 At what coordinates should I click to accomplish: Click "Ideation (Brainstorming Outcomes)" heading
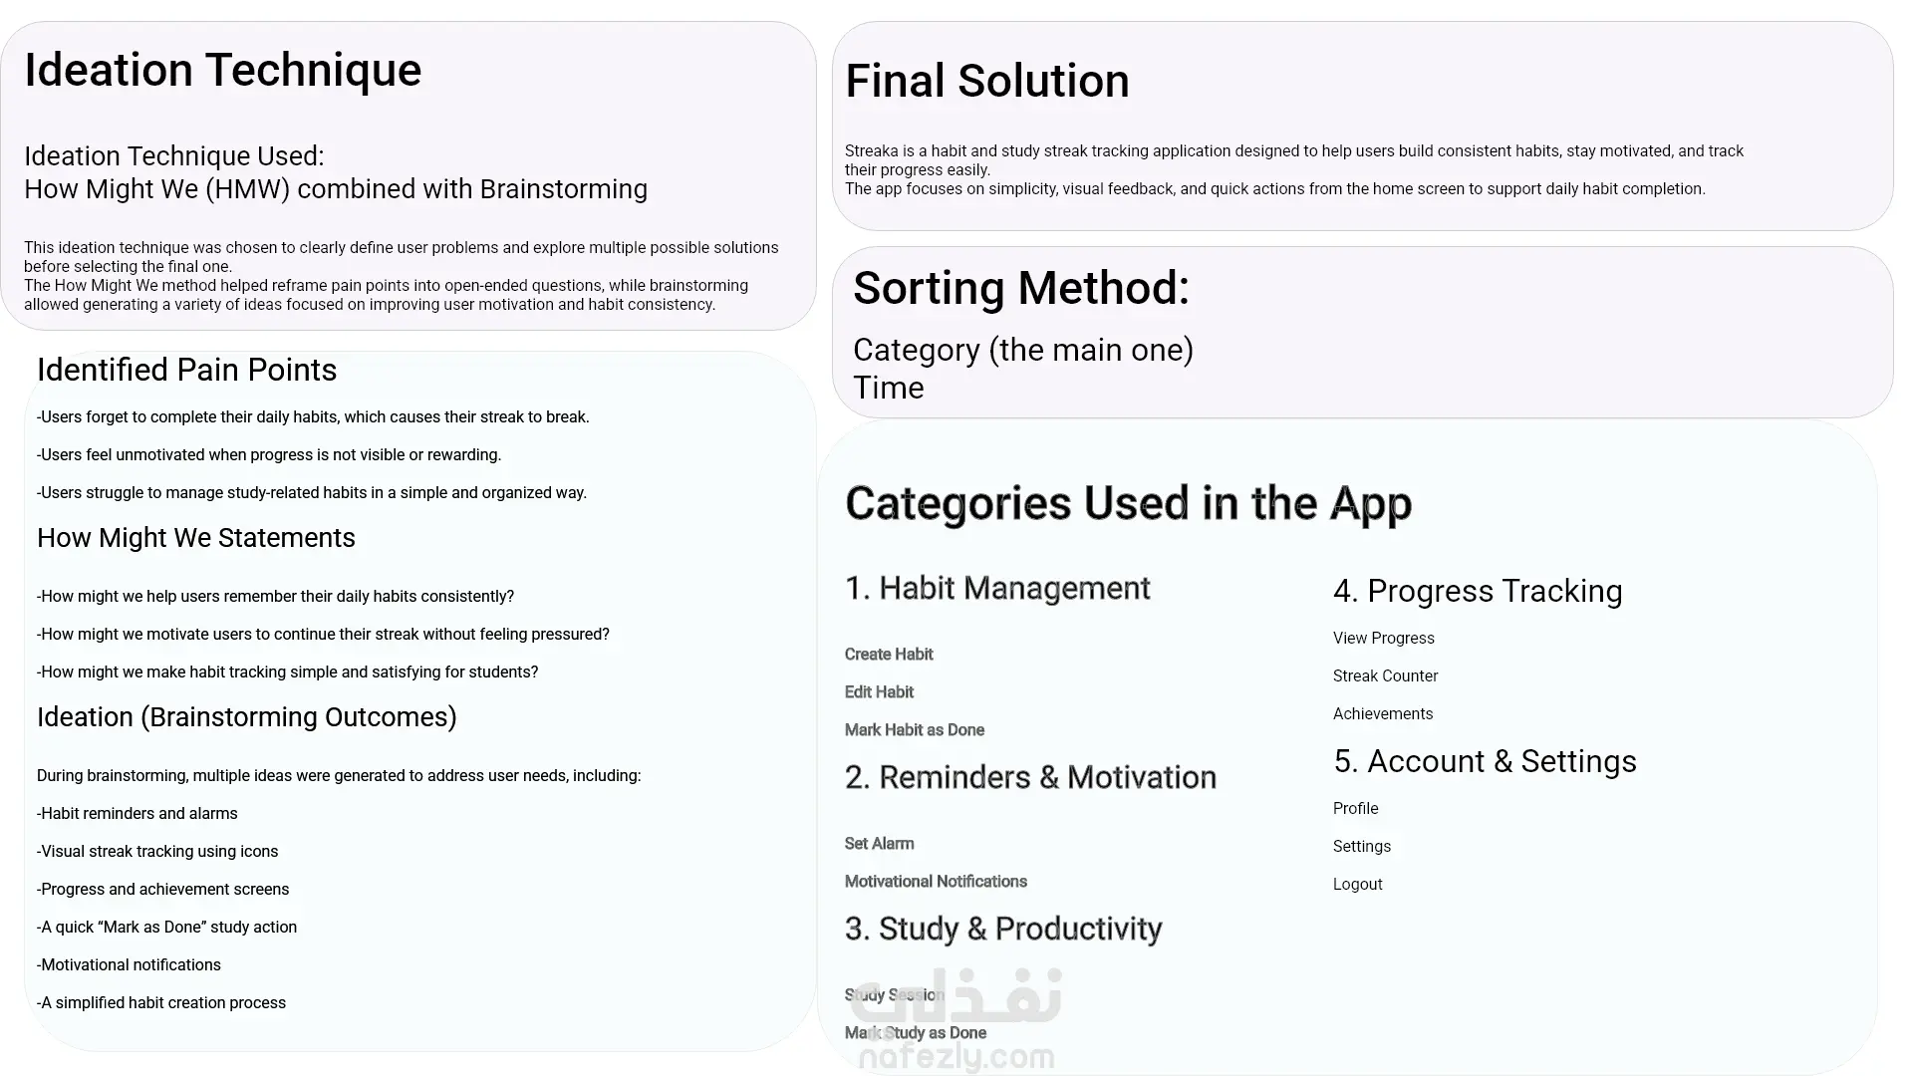(246, 717)
